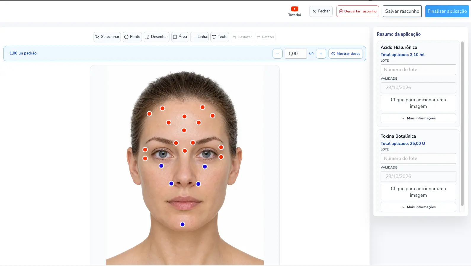Open the Toxina Botulínica validade date field

(418, 177)
